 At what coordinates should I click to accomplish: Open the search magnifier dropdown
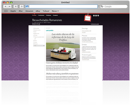102,6
